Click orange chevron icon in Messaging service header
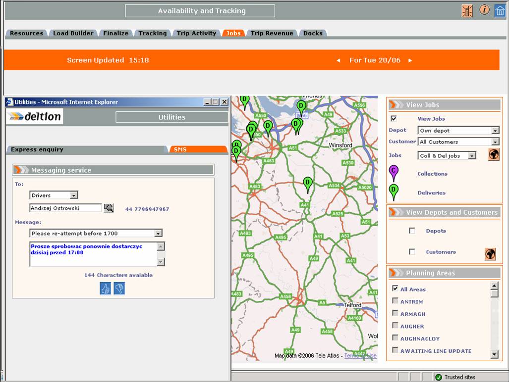 coord(22,170)
